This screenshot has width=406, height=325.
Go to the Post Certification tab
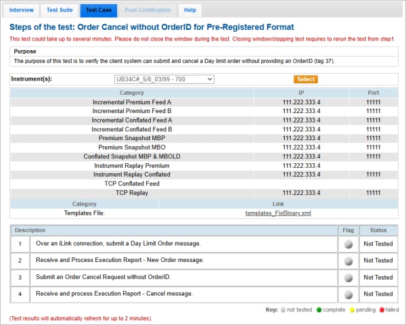[x=147, y=10]
